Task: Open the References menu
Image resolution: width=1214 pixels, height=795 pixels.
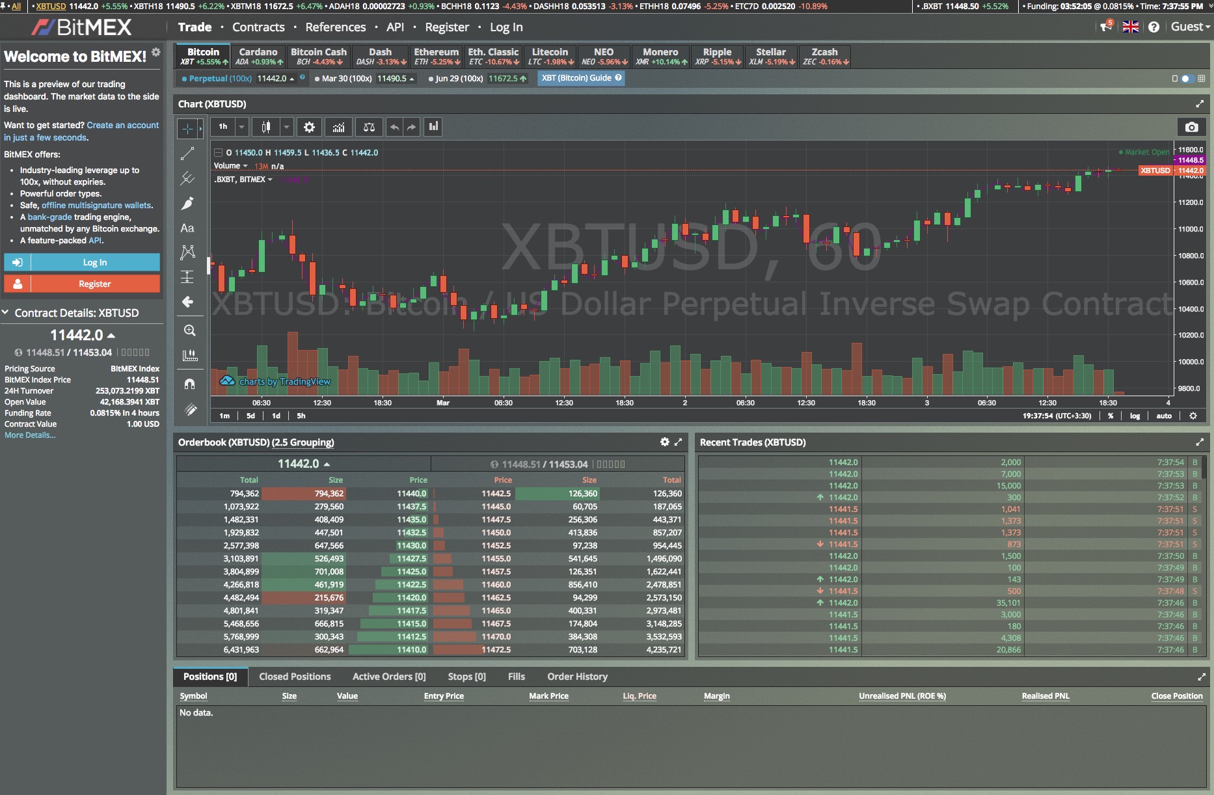Action: coord(335,27)
